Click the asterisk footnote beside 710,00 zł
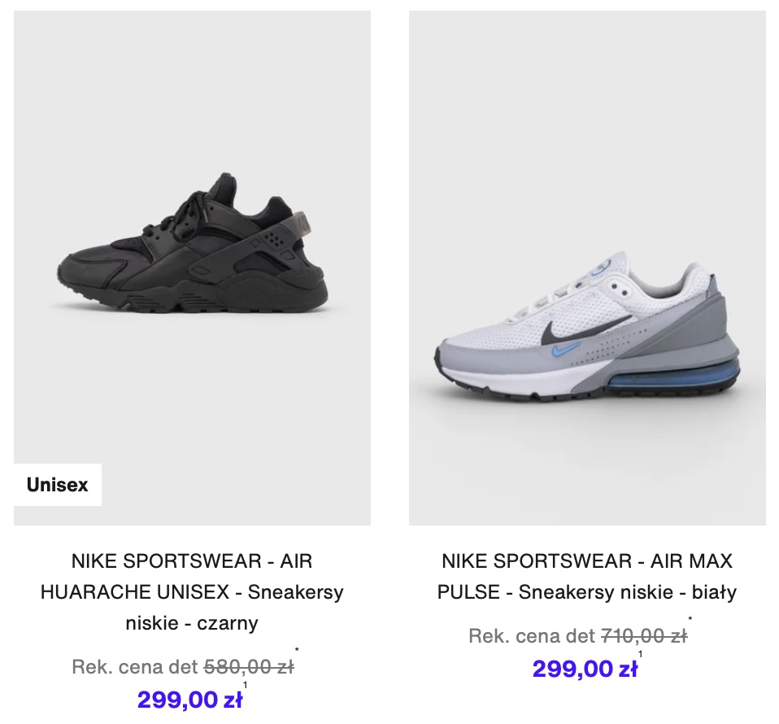This screenshot has height=724, width=779. click(x=690, y=619)
